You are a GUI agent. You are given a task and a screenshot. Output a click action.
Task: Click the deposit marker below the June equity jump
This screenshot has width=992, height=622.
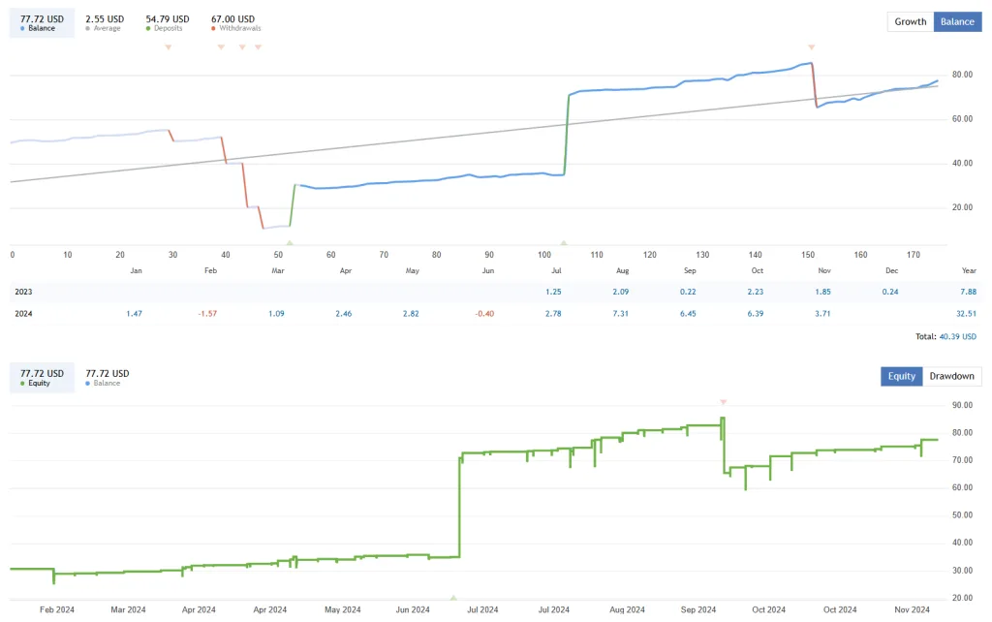click(x=452, y=598)
